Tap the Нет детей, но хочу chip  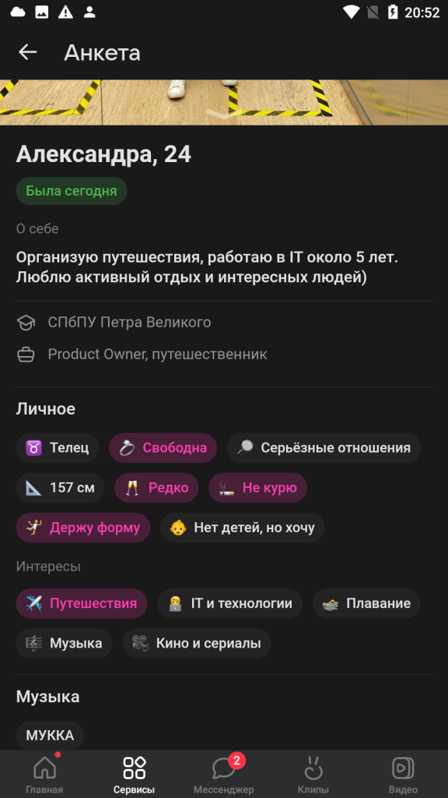point(243,528)
